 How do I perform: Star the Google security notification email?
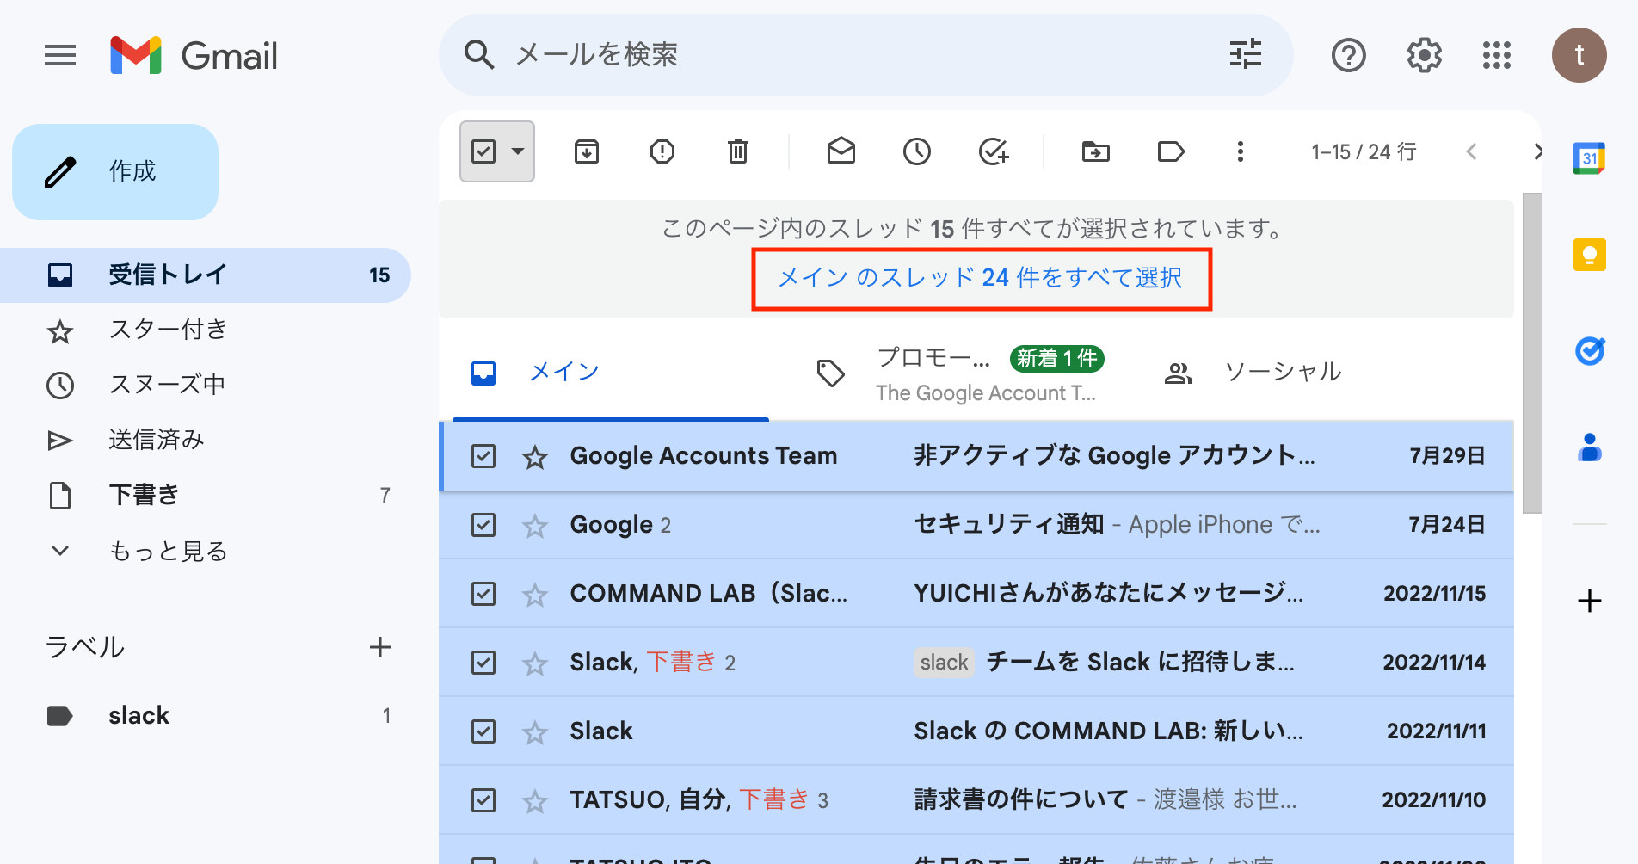[x=535, y=525]
